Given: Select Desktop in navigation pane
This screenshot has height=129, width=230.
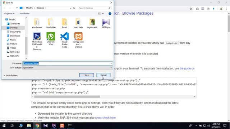Looking at the screenshot, I should point(12,28).
